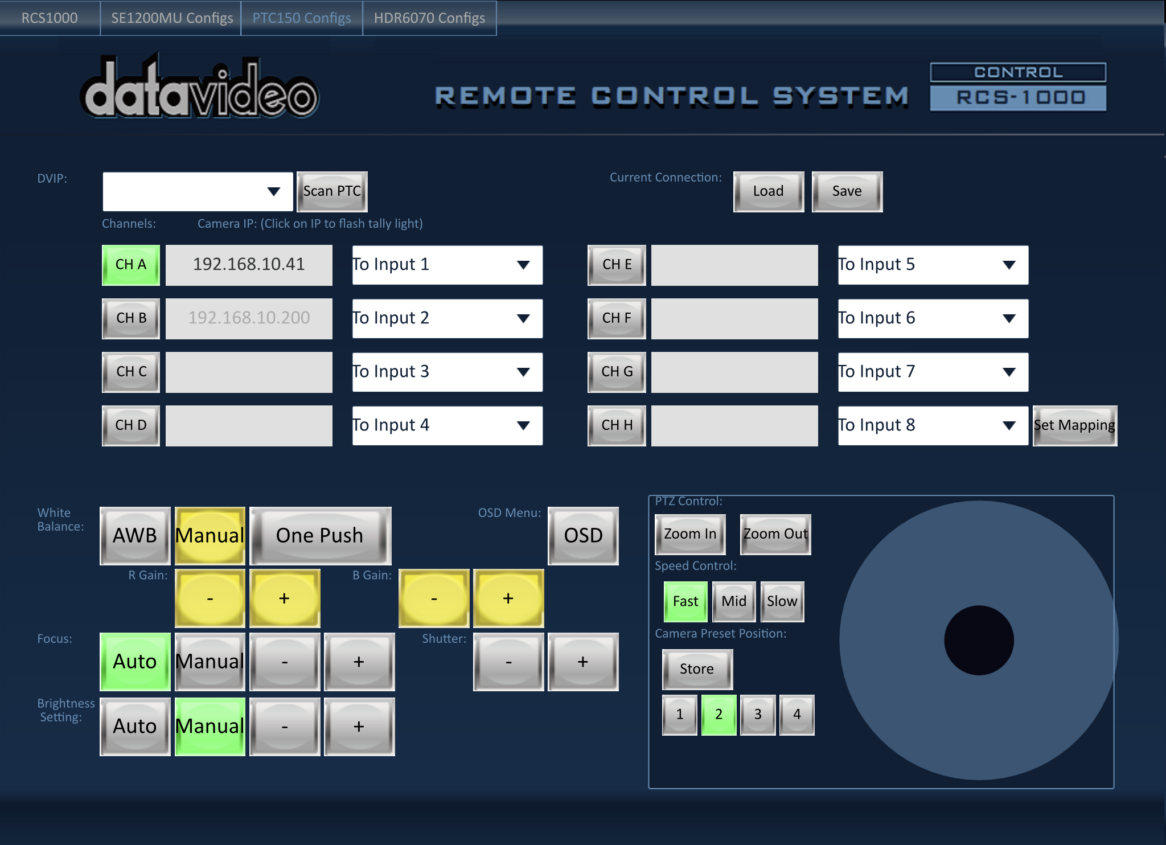This screenshot has width=1166, height=845.
Task: Open the DVIP dropdown list
Action: [198, 191]
